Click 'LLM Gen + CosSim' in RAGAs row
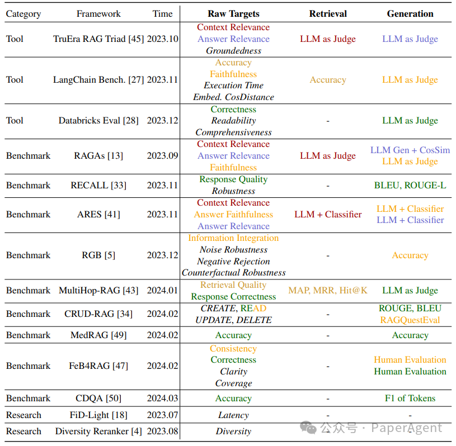456x446 pixels. click(x=410, y=150)
